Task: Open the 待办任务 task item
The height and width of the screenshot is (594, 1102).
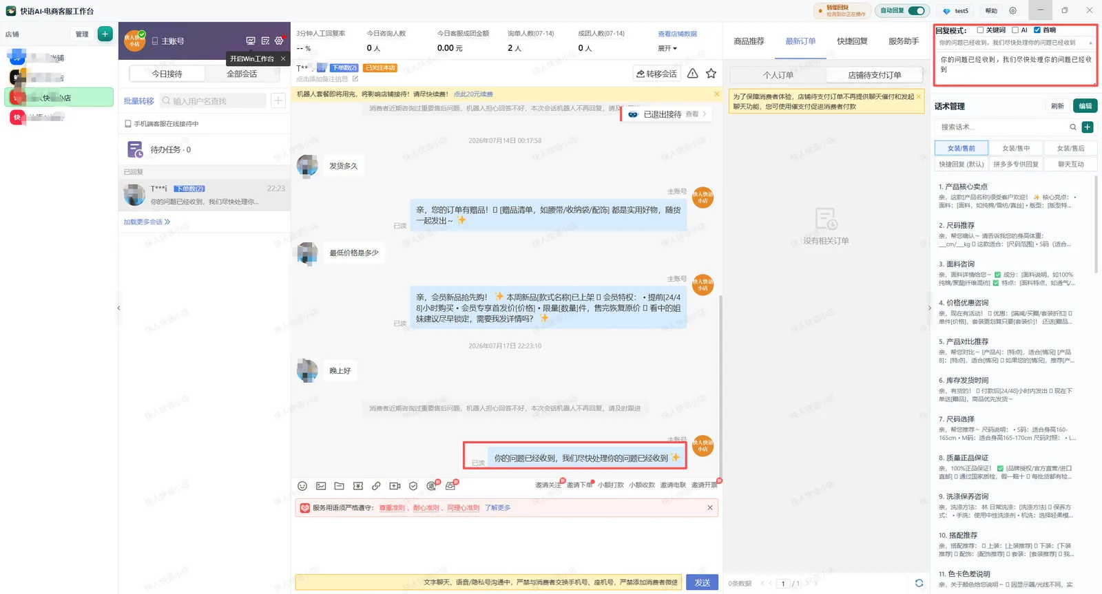Action: tap(204, 149)
